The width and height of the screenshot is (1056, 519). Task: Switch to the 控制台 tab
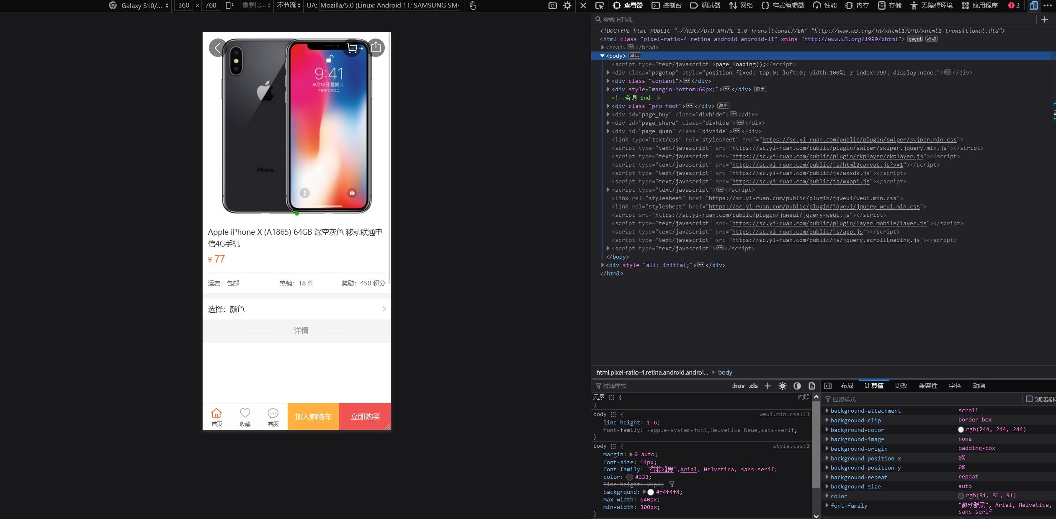point(667,5)
